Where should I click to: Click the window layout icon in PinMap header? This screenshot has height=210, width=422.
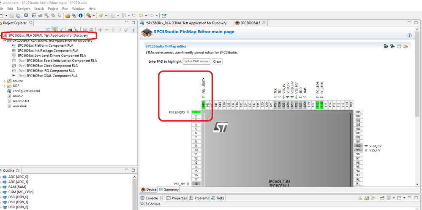[x=399, y=46]
